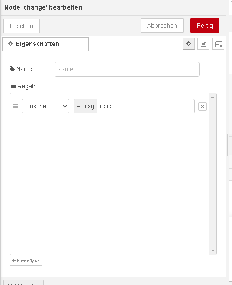The image size is (232, 285).
Task: Open node description document icon
Action: point(203,44)
